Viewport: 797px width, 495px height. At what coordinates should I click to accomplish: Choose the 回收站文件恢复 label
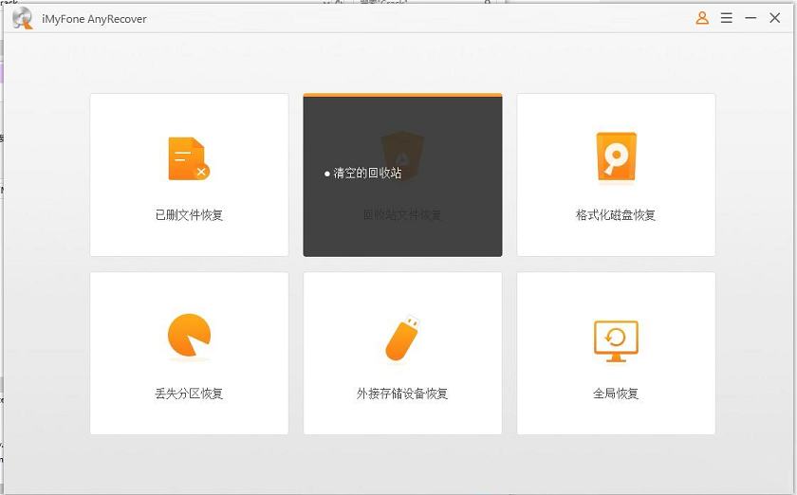point(402,215)
